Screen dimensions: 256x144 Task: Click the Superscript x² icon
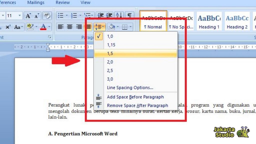[8, 27]
